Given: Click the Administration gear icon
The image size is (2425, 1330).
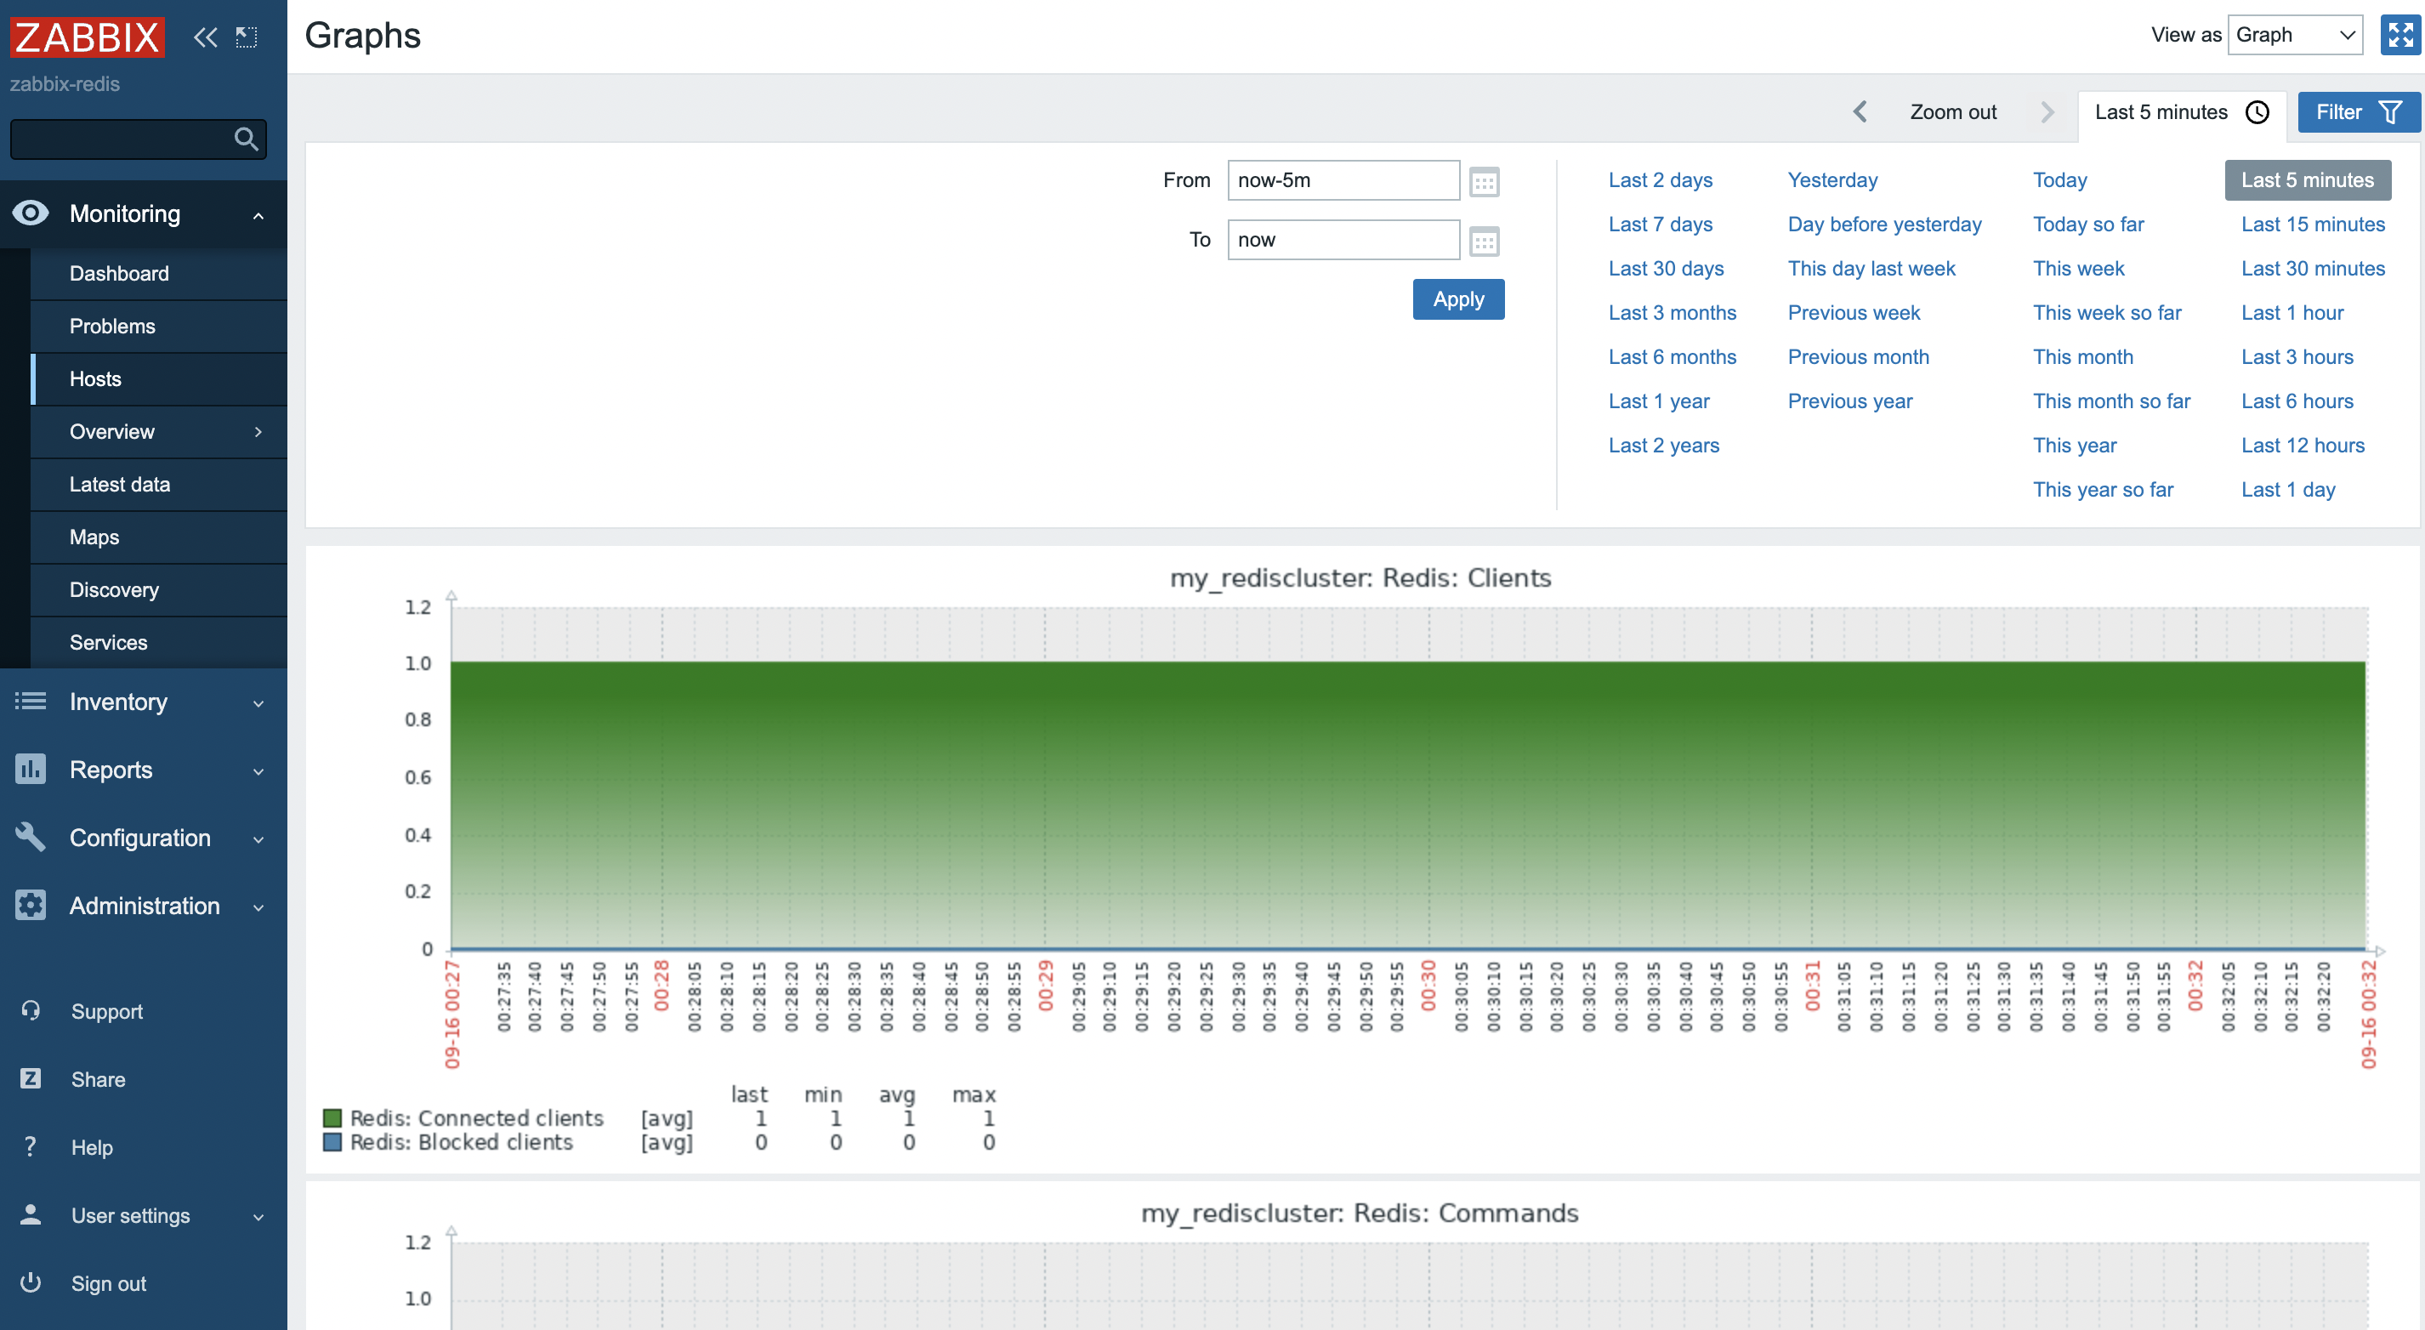Looking at the screenshot, I should 30,906.
